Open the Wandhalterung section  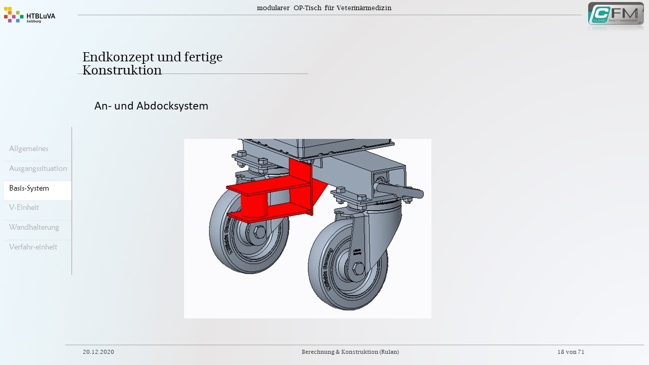click(x=34, y=227)
